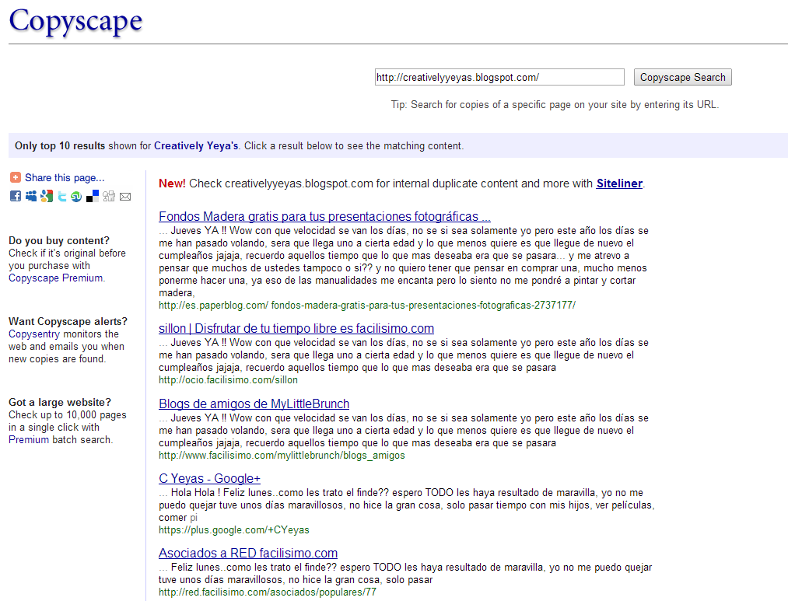Share the page on Facebook

point(15,197)
